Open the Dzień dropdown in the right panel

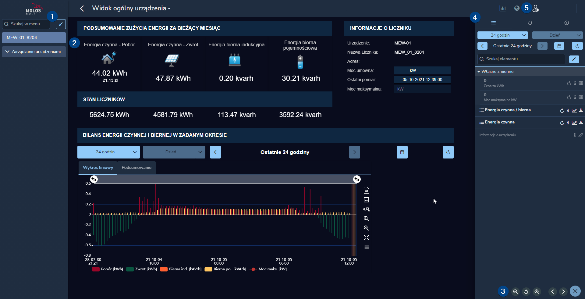click(x=558, y=35)
